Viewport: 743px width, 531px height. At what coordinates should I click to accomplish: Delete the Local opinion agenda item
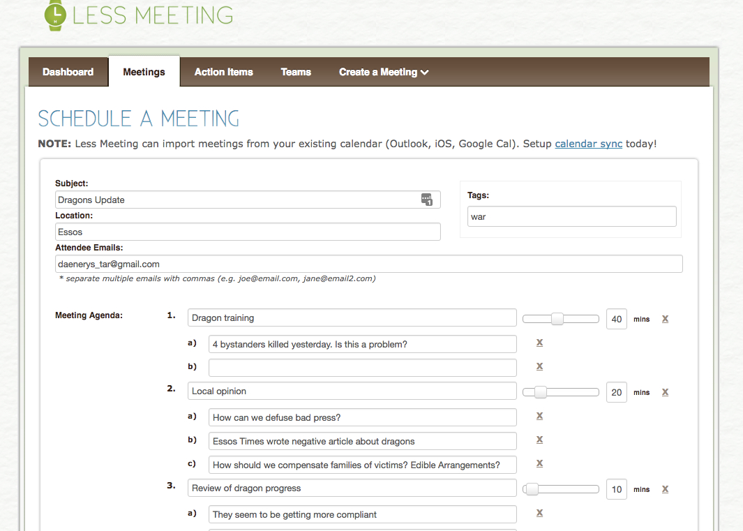(x=665, y=392)
